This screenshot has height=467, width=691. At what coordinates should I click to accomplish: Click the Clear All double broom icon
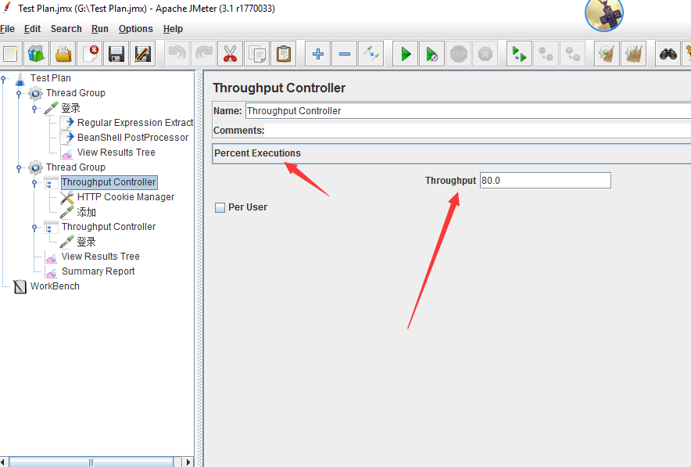coord(633,54)
